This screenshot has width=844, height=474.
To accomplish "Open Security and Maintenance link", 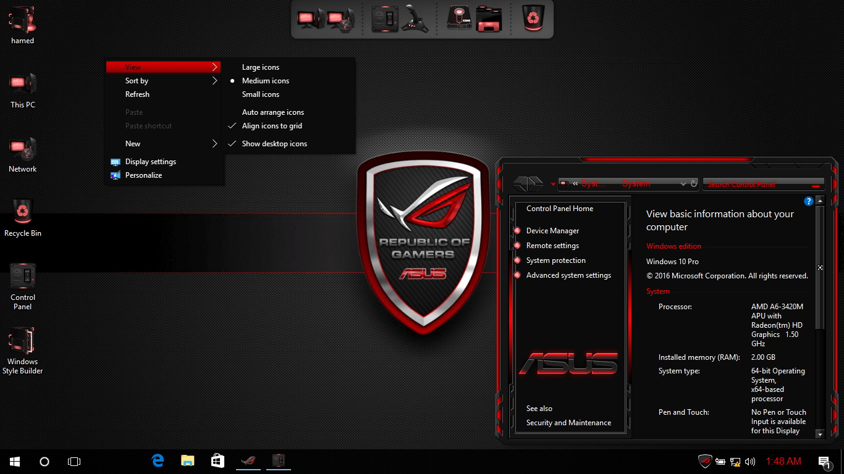I will coord(568,422).
